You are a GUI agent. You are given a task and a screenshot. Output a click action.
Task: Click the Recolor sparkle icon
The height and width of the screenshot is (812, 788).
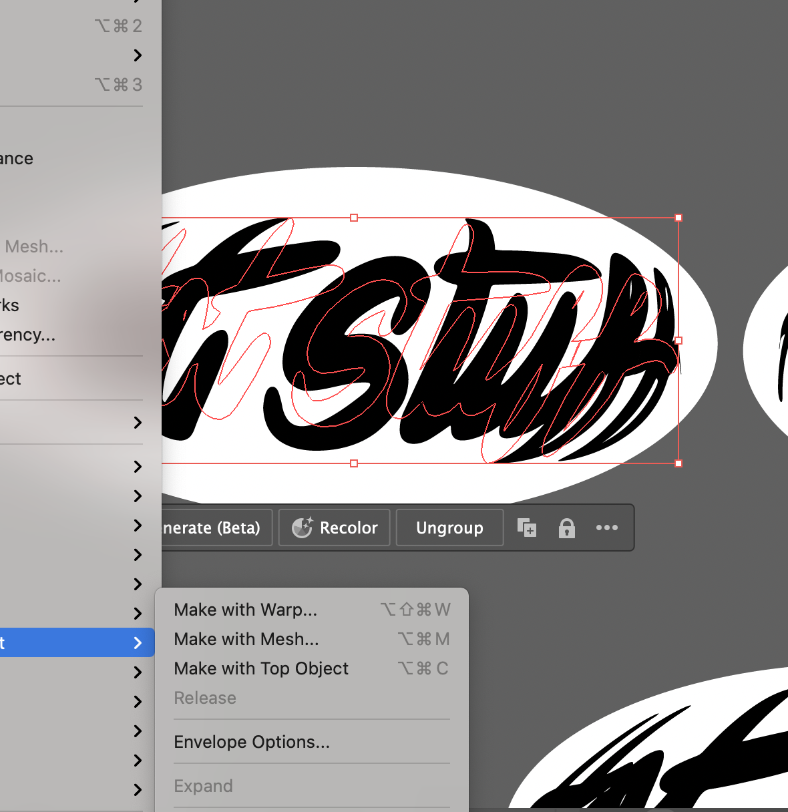coord(303,527)
